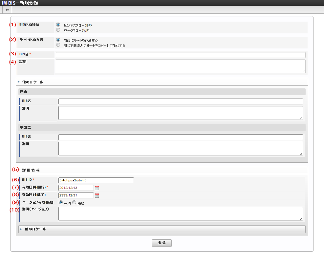Choose 既に定義済みのルートをコピーして作成する option

click(x=58, y=45)
